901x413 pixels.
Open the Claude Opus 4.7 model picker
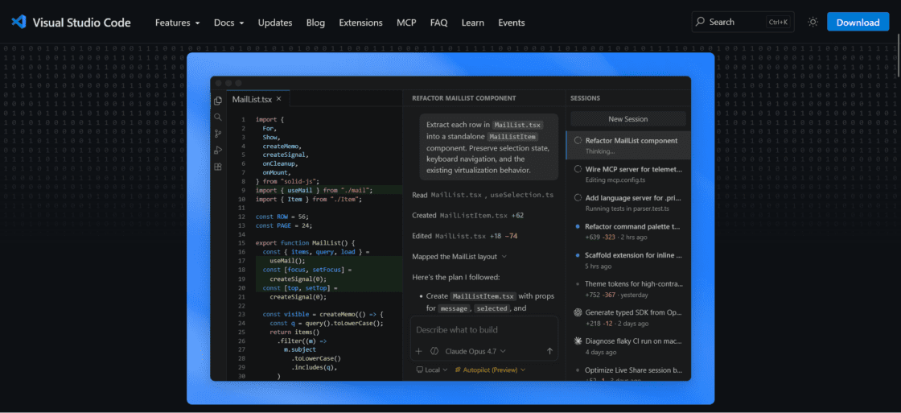(476, 351)
